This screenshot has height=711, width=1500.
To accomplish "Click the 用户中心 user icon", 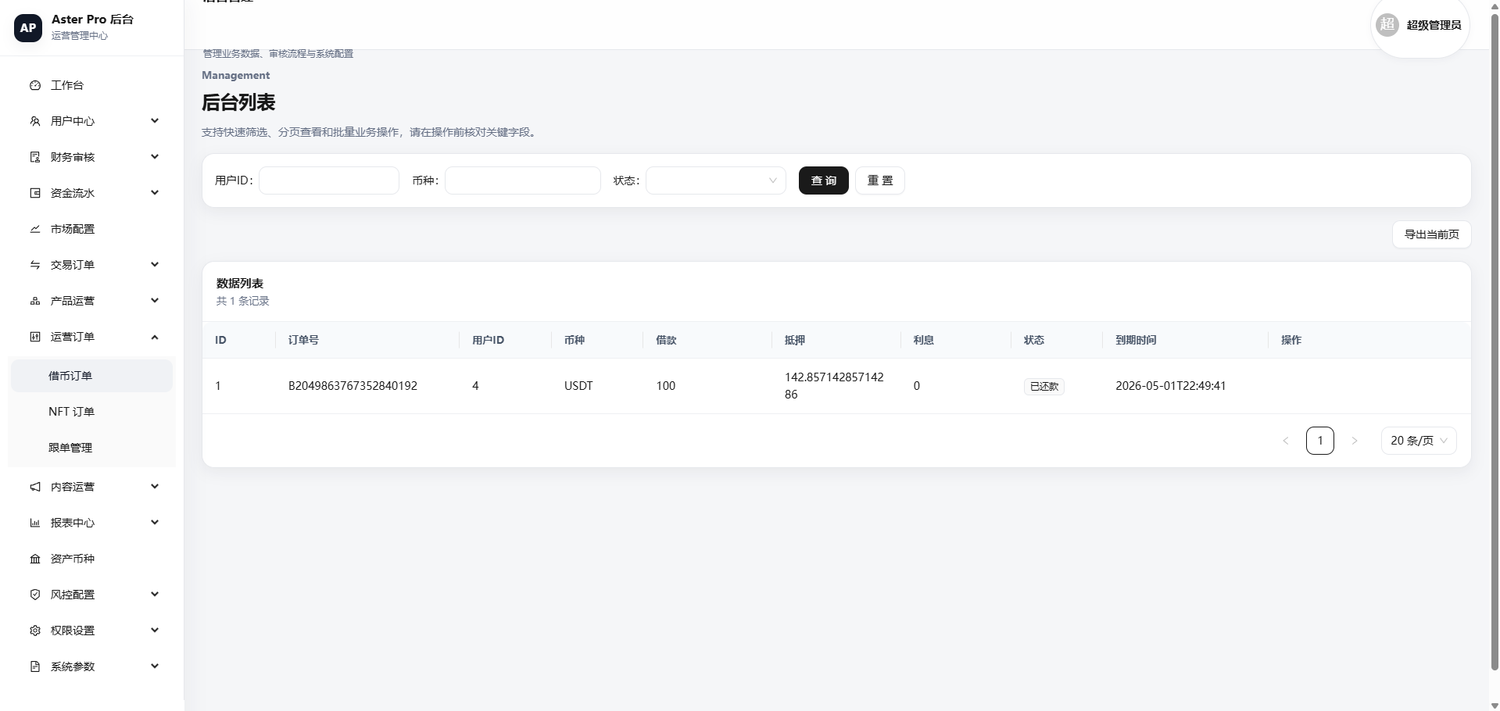I will pos(35,121).
